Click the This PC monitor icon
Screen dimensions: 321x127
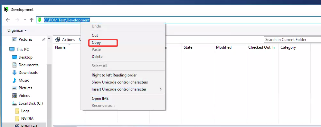(x=12, y=50)
